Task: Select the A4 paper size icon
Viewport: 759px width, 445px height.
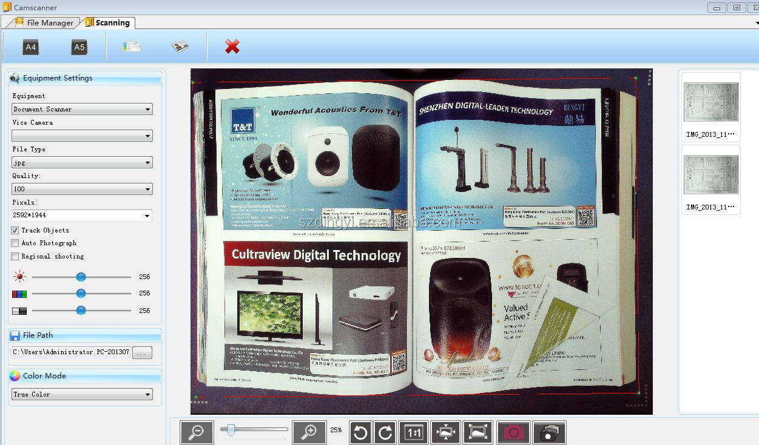Action: [30, 47]
